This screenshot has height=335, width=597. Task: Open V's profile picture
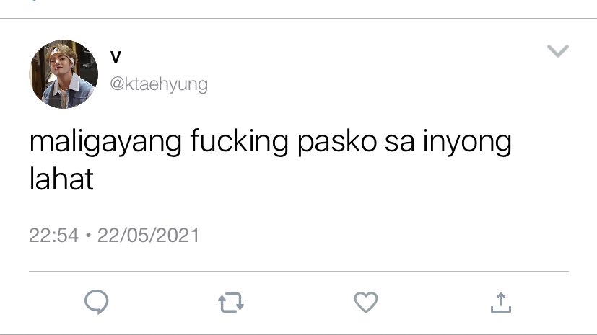(64, 74)
